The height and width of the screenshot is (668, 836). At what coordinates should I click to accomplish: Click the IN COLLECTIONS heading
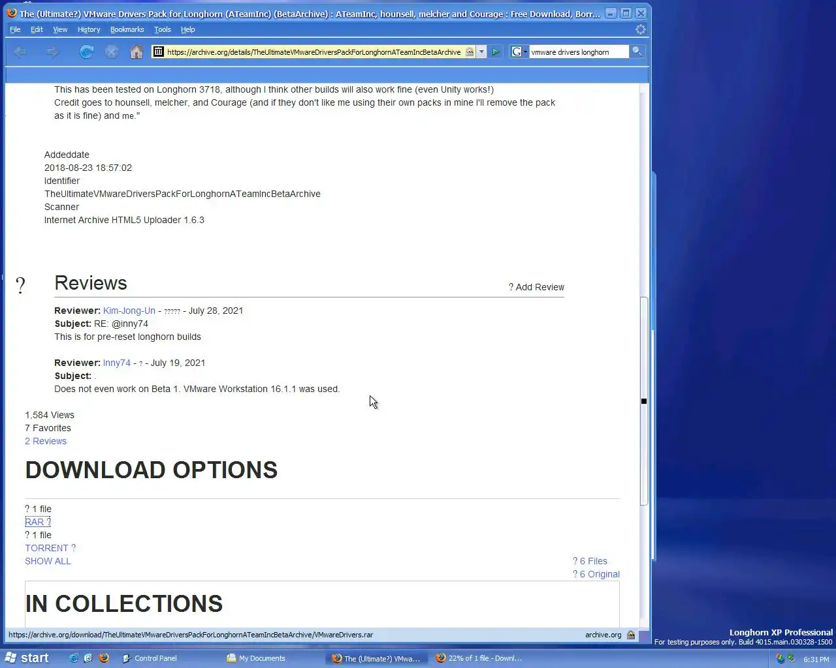124,604
